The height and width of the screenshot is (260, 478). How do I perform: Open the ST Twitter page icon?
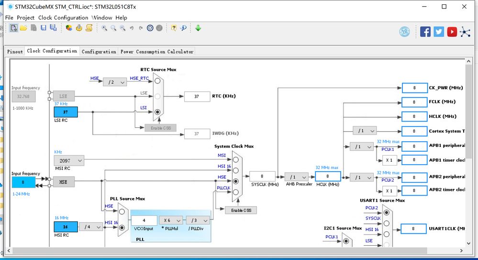point(439,31)
